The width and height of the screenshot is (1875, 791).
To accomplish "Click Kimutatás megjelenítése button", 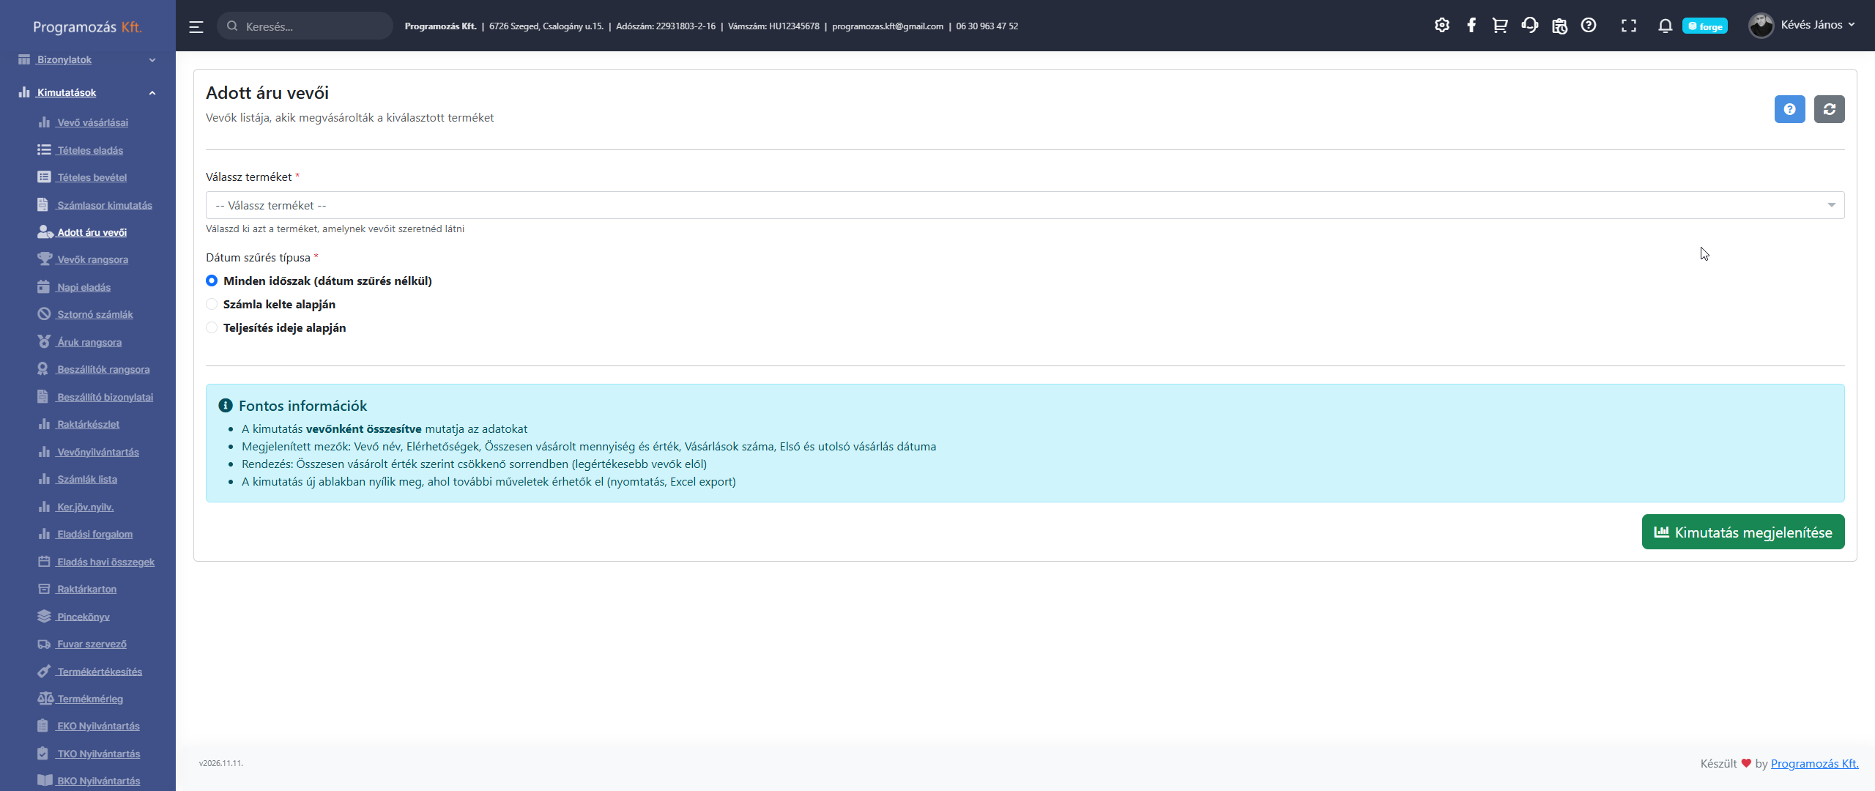I will 1742,532.
